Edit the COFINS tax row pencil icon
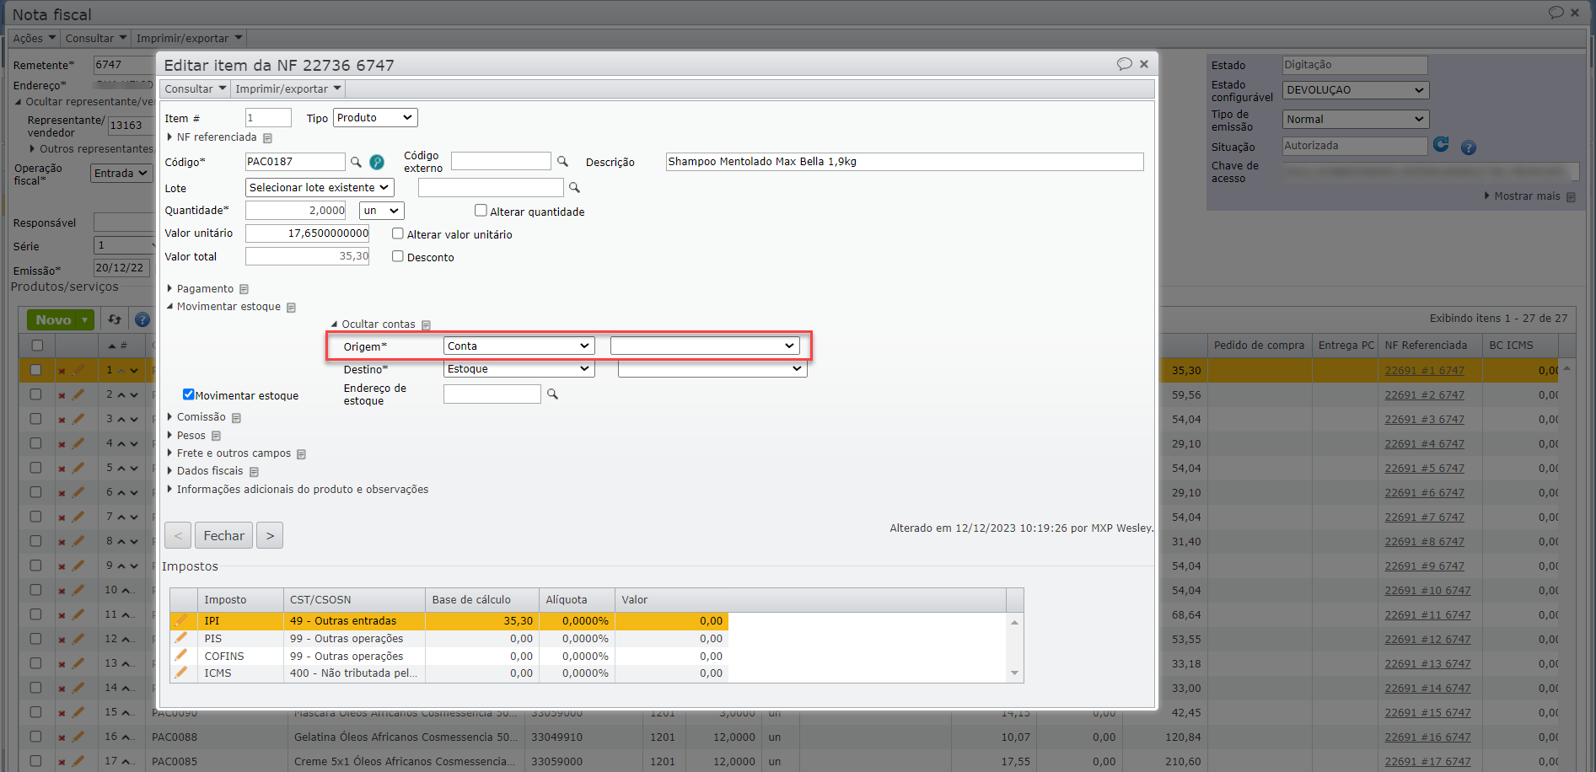Screen dimensions: 1596x772 coord(180,656)
